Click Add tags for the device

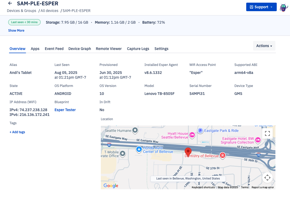coord(17,132)
